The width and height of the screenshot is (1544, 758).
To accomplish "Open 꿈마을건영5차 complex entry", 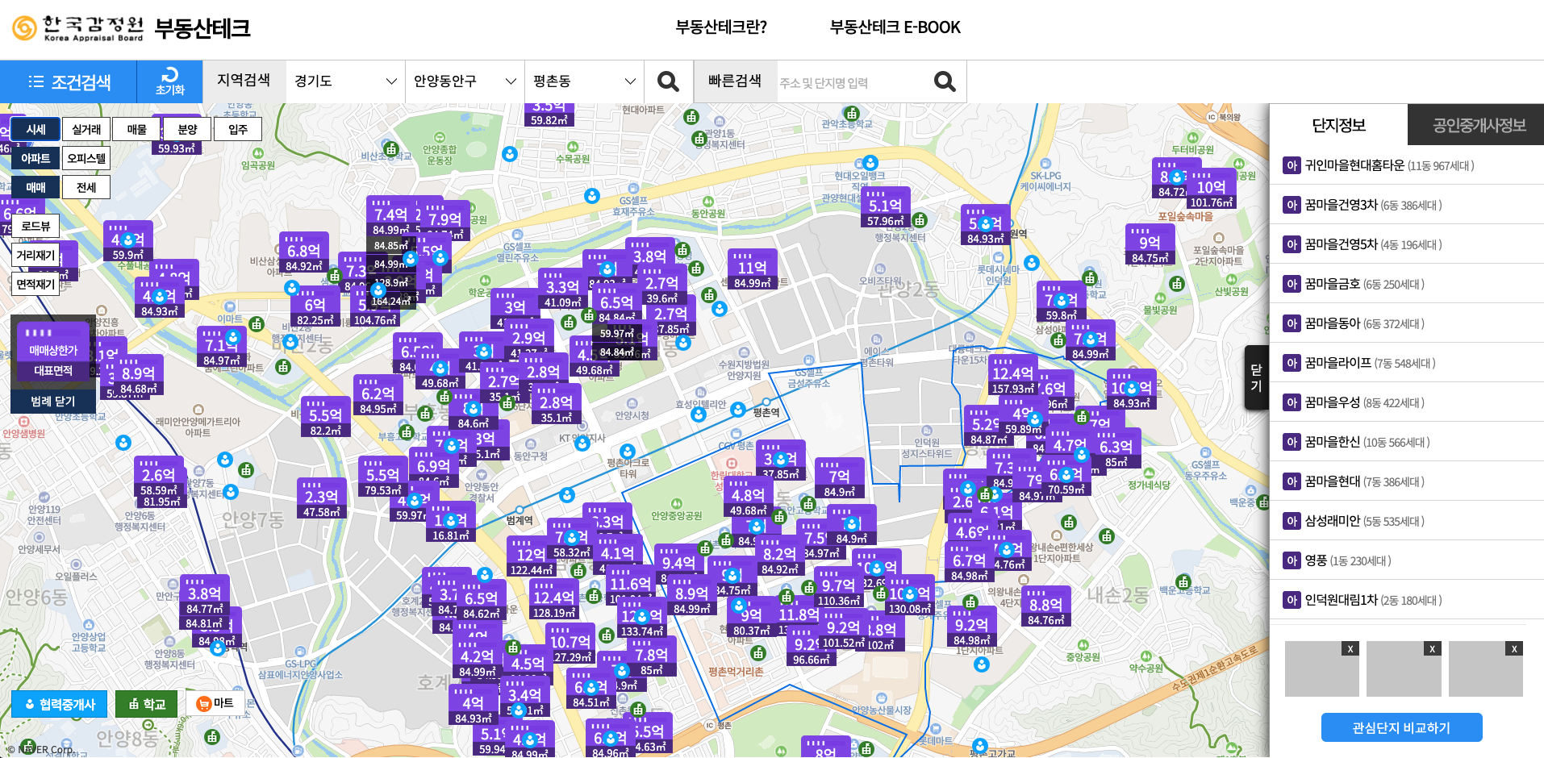I will tap(1407, 244).
